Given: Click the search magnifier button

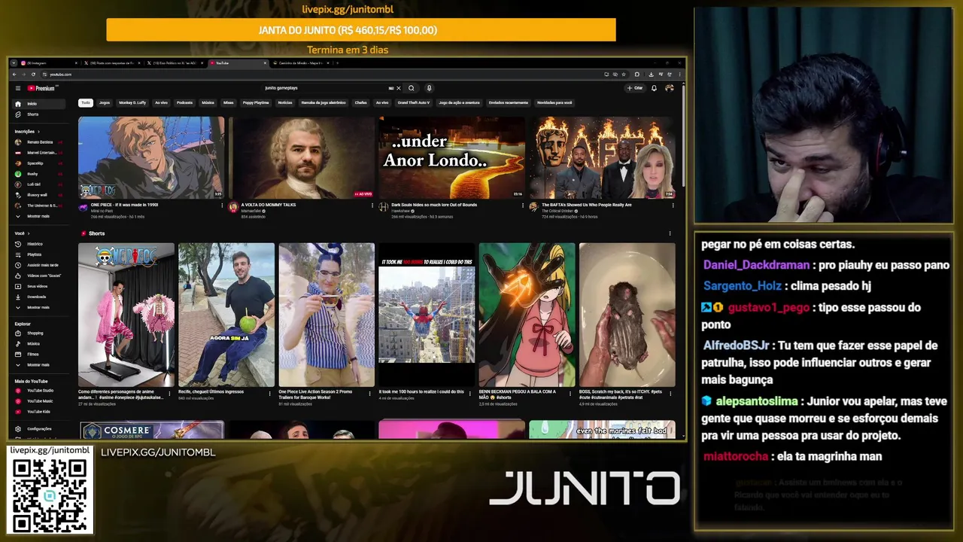Looking at the screenshot, I should coord(411,88).
